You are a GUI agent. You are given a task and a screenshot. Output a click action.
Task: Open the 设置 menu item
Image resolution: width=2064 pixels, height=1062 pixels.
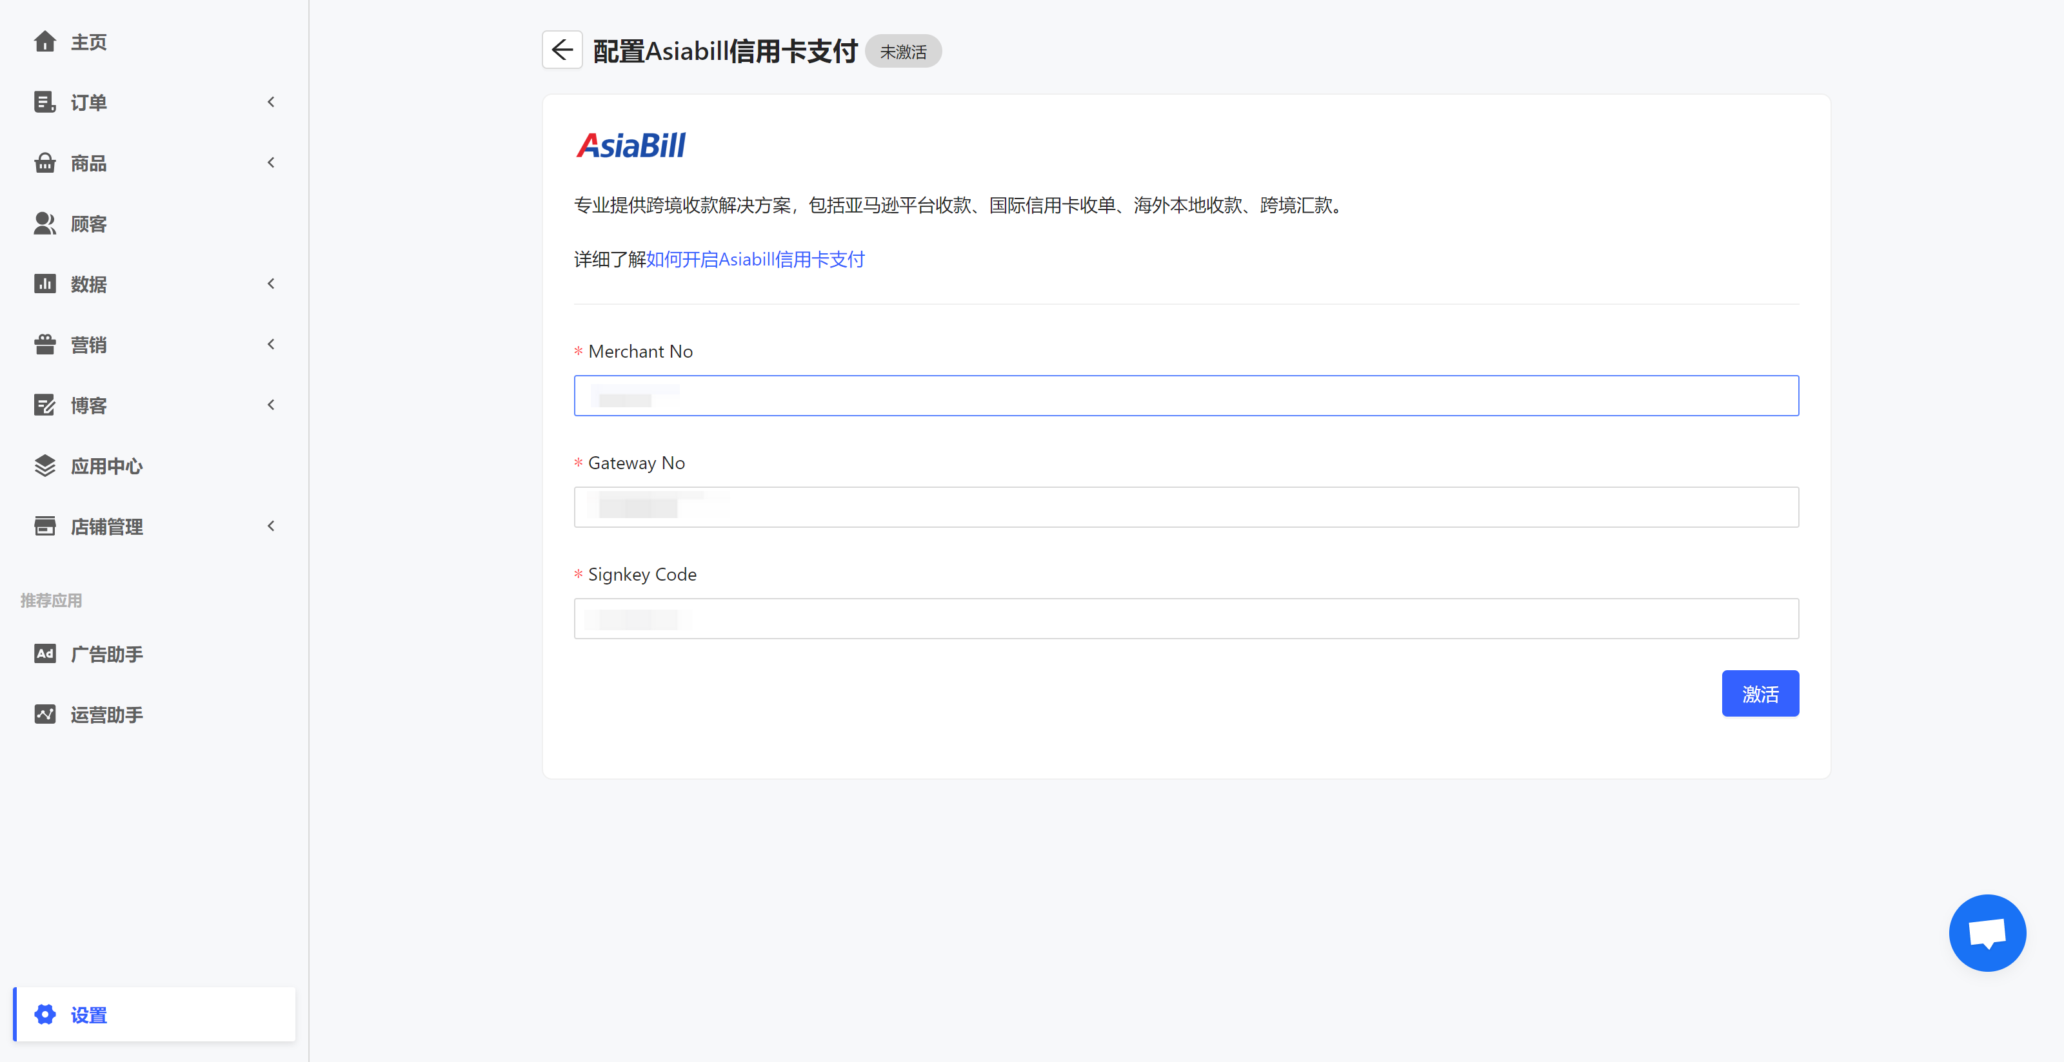click(155, 1014)
